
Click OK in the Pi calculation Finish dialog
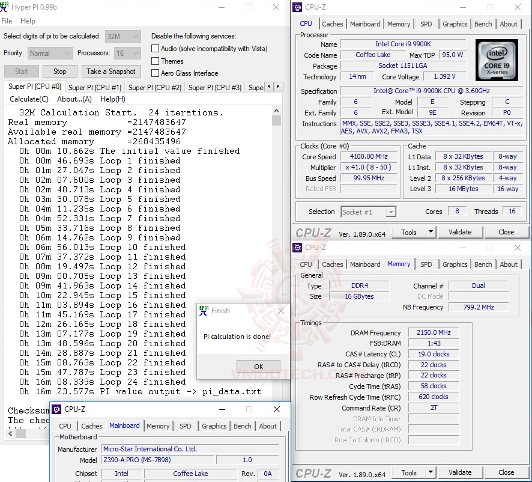[258, 366]
